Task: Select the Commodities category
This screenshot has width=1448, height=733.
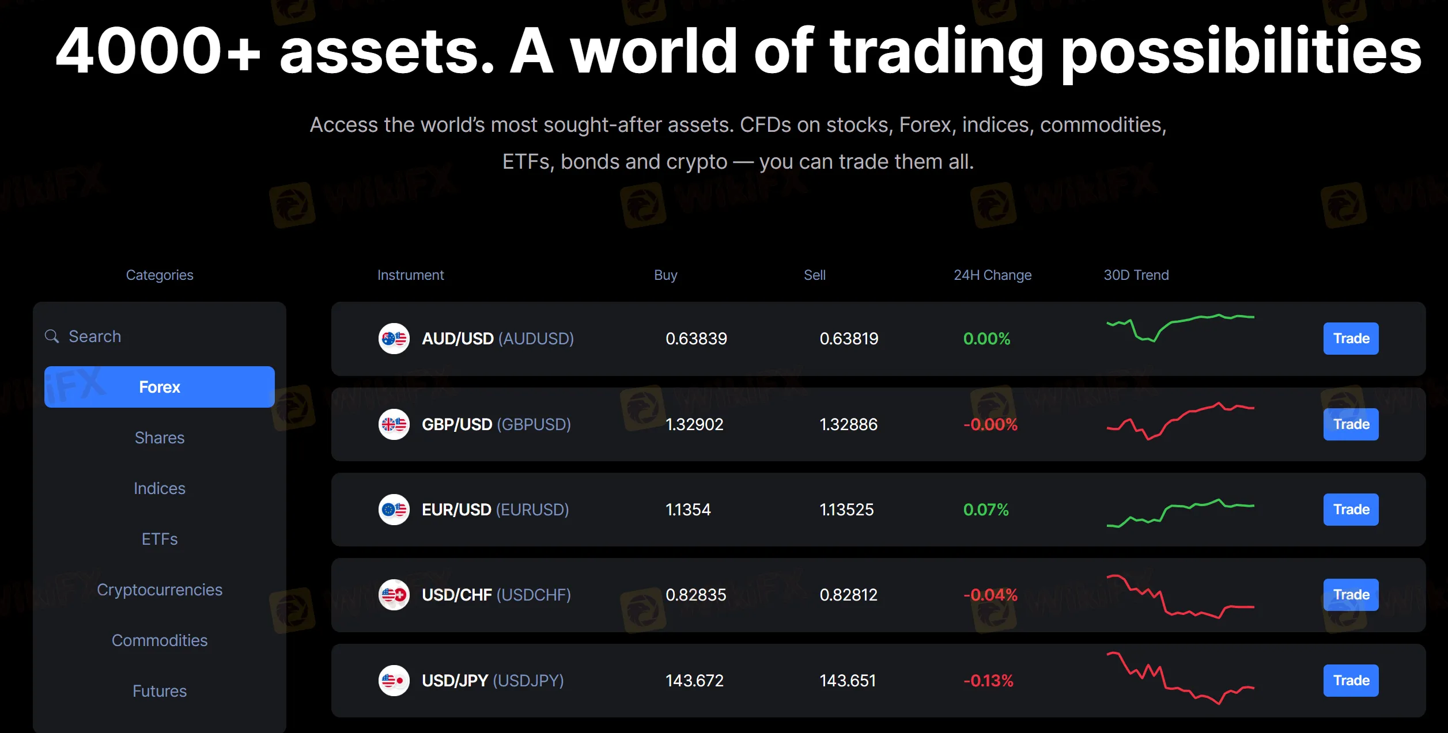Action: point(160,640)
